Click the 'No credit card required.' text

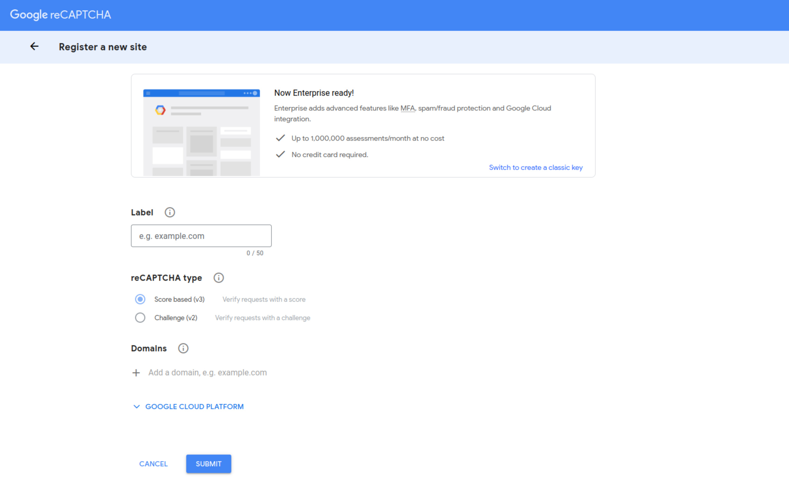click(x=330, y=155)
